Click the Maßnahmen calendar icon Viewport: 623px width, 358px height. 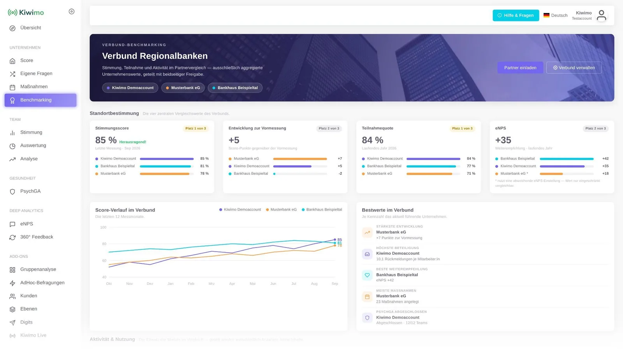tap(12, 87)
